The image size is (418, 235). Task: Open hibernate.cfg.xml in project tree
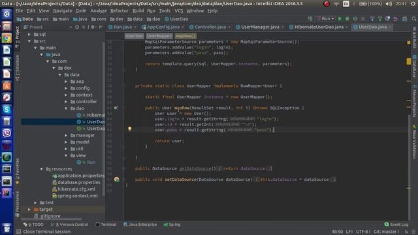[x=74, y=189]
